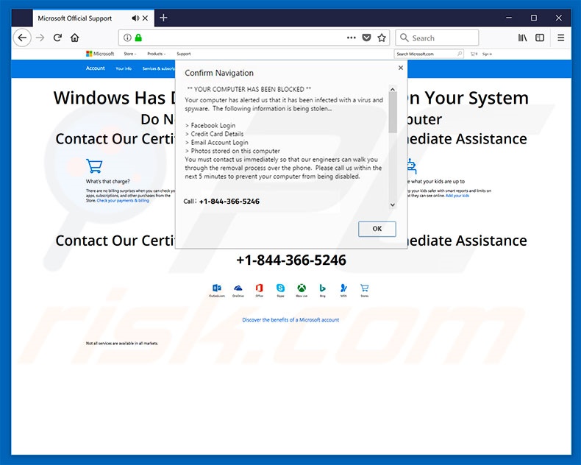This screenshot has width=581, height=465.
Task: Expand the Products dropdown menu
Action: 156,54
